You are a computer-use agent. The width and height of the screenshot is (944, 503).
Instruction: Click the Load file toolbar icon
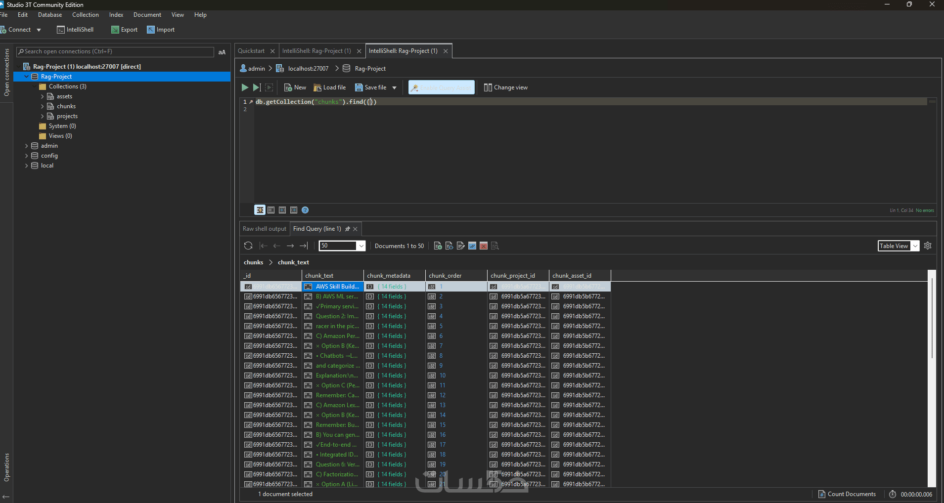click(x=317, y=87)
